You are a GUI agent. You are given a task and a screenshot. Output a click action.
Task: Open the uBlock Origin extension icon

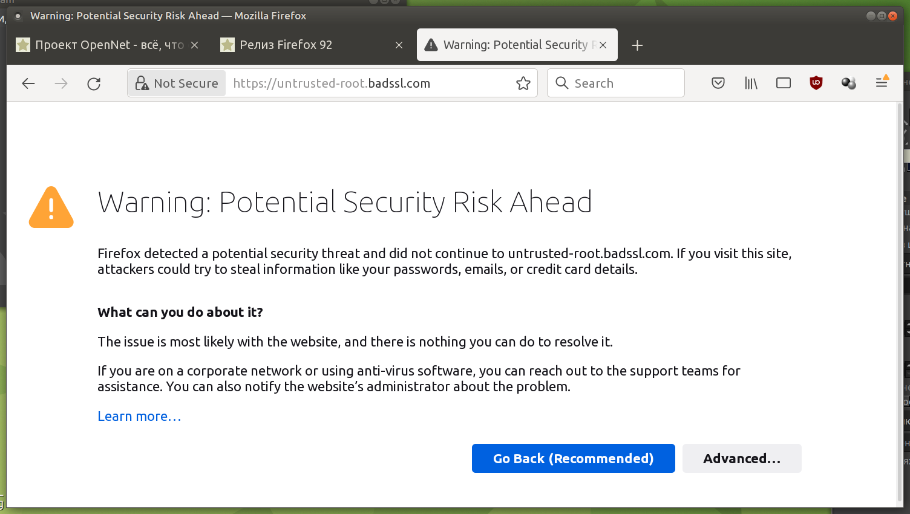tap(816, 83)
